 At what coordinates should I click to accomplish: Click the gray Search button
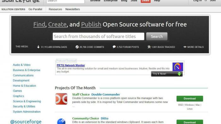pos(157,37)
